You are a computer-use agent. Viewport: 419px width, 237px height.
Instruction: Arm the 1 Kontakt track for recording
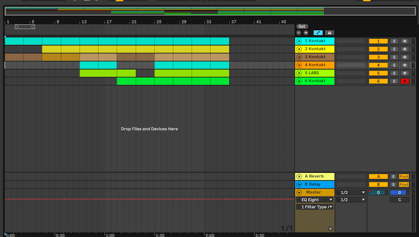coord(404,41)
